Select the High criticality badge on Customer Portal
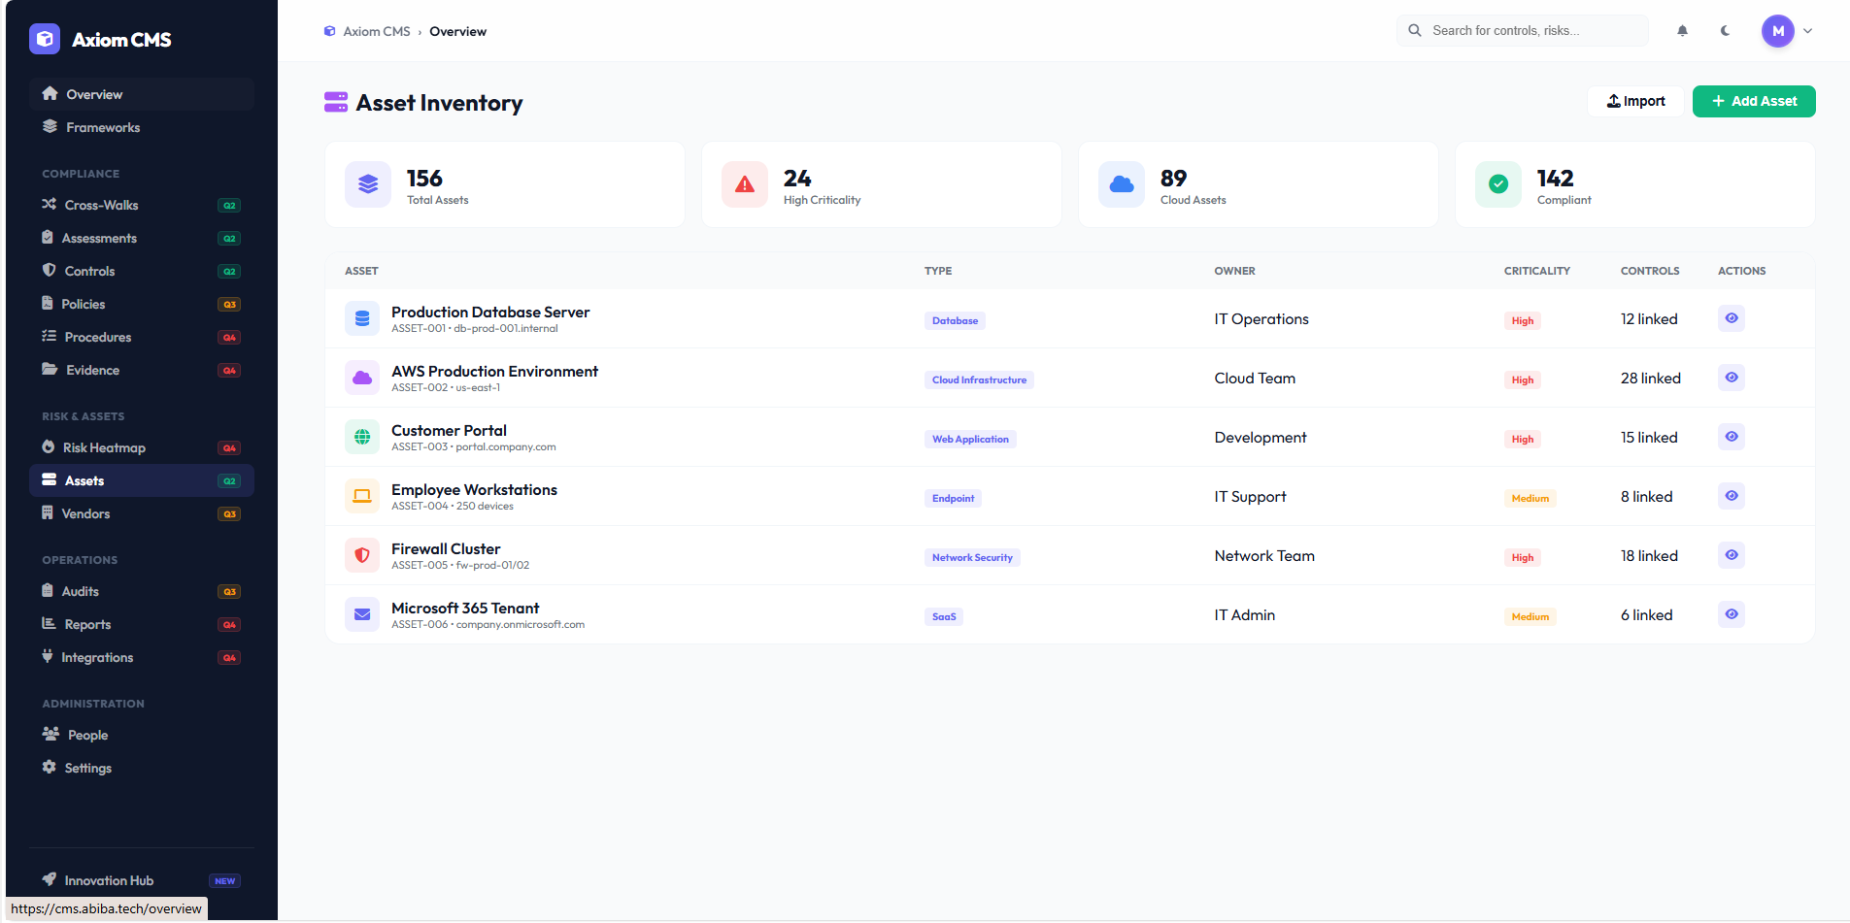 [x=1522, y=439]
